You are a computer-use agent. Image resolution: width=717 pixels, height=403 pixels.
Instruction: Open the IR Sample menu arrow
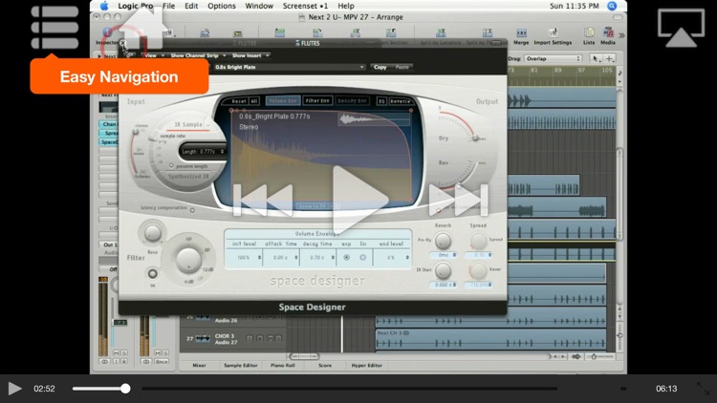click(207, 125)
